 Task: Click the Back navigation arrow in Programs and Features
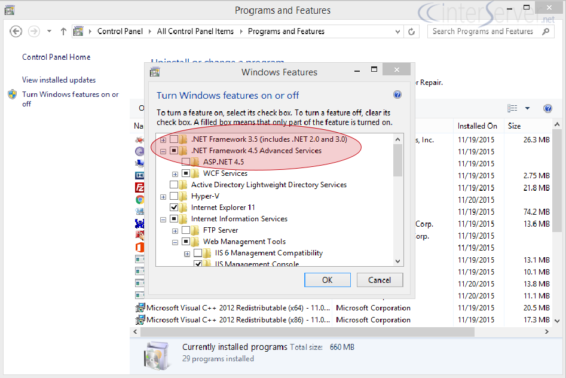16,32
